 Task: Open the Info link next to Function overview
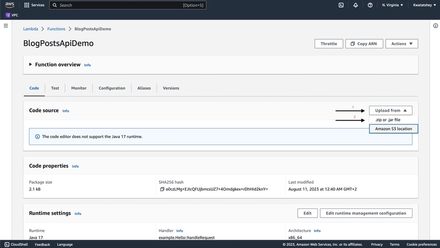(87, 65)
